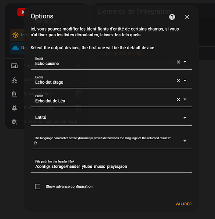Screen dimensions: 215x219
Task: Close the Options dialog
Action: 187,17
